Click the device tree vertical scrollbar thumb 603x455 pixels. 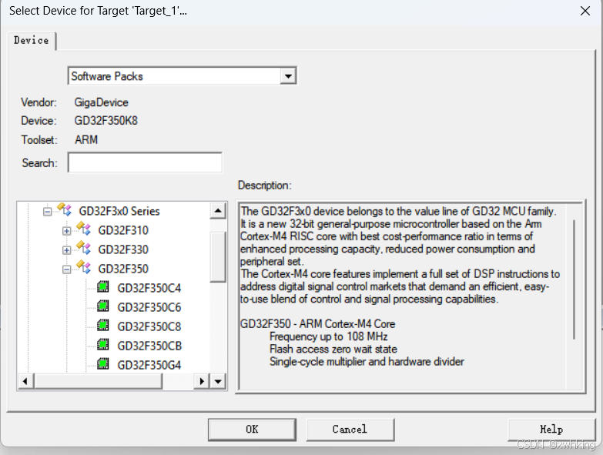tap(218, 256)
